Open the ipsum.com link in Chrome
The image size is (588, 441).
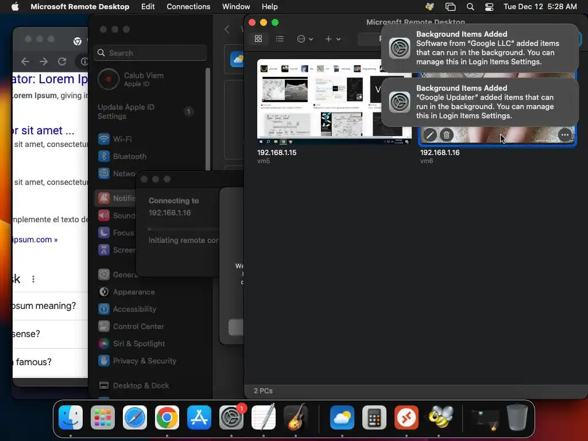click(x=35, y=239)
